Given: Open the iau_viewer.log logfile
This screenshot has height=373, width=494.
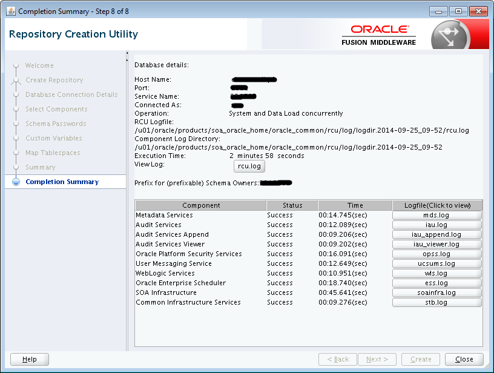Looking at the screenshot, I should click(x=436, y=243).
